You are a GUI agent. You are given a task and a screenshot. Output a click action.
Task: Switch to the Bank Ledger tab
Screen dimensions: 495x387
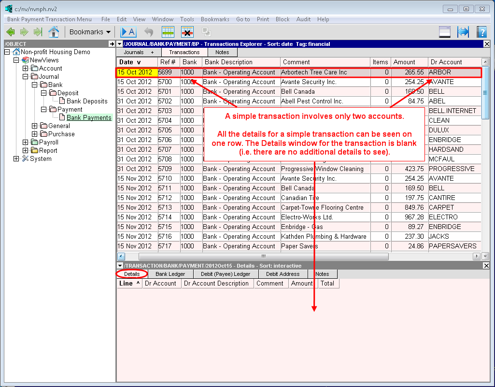(x=170, y=274)
